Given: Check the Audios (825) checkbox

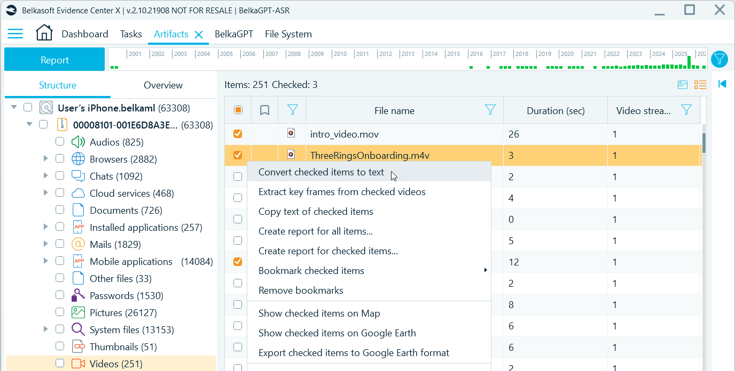Looking at the screenshot, I should tap(60, 142).
